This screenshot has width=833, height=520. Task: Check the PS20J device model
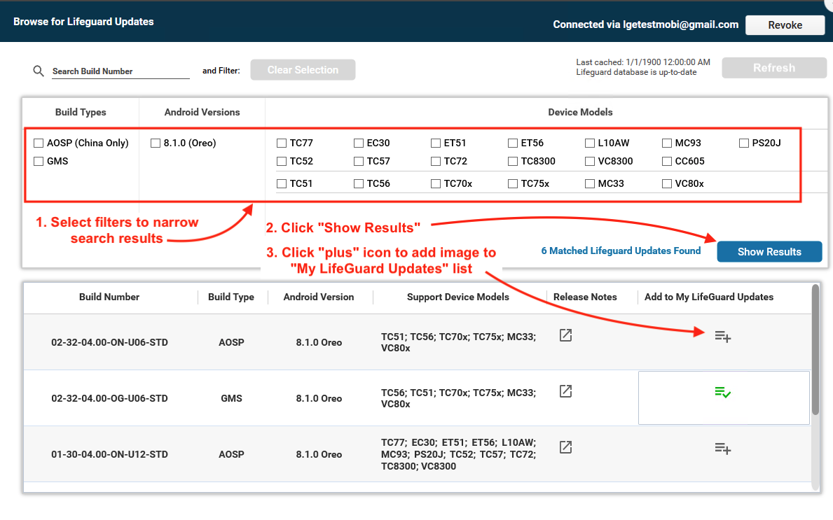[744, 143]
